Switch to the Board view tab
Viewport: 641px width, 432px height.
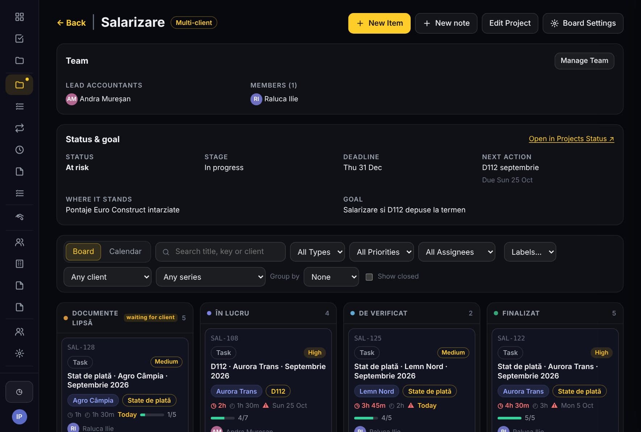click(x=83, y=251)
